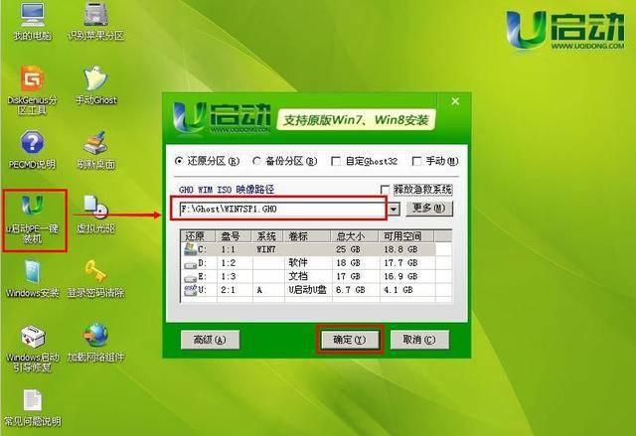Click the 盘号 column header
This screenshot has width=636, height=436.
click(235, 235)
